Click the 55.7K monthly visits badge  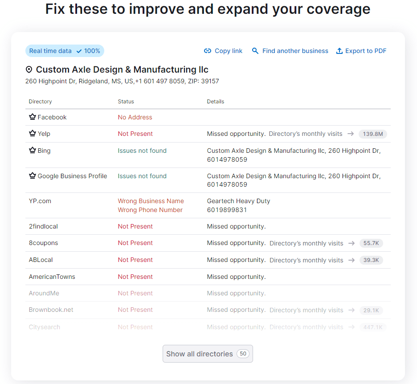point(371,243)
